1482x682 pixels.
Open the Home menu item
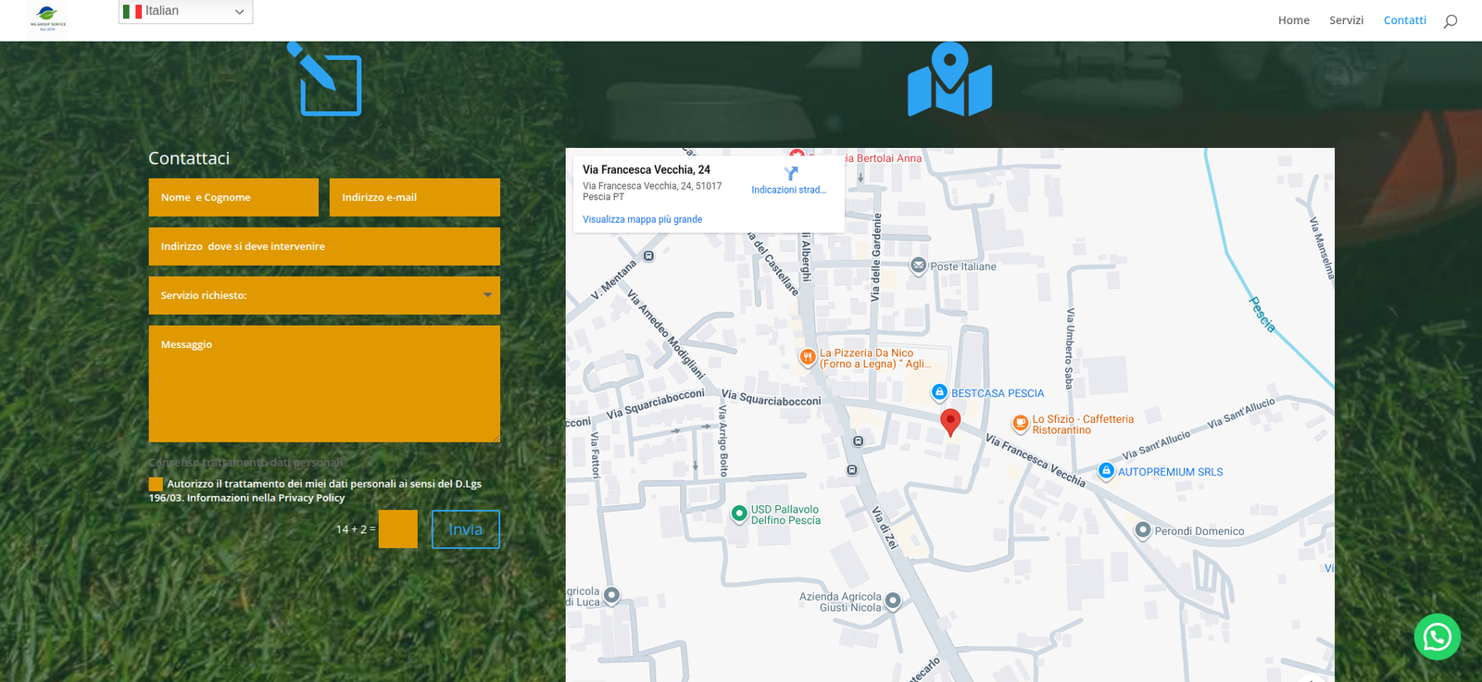click(1293, 20)
